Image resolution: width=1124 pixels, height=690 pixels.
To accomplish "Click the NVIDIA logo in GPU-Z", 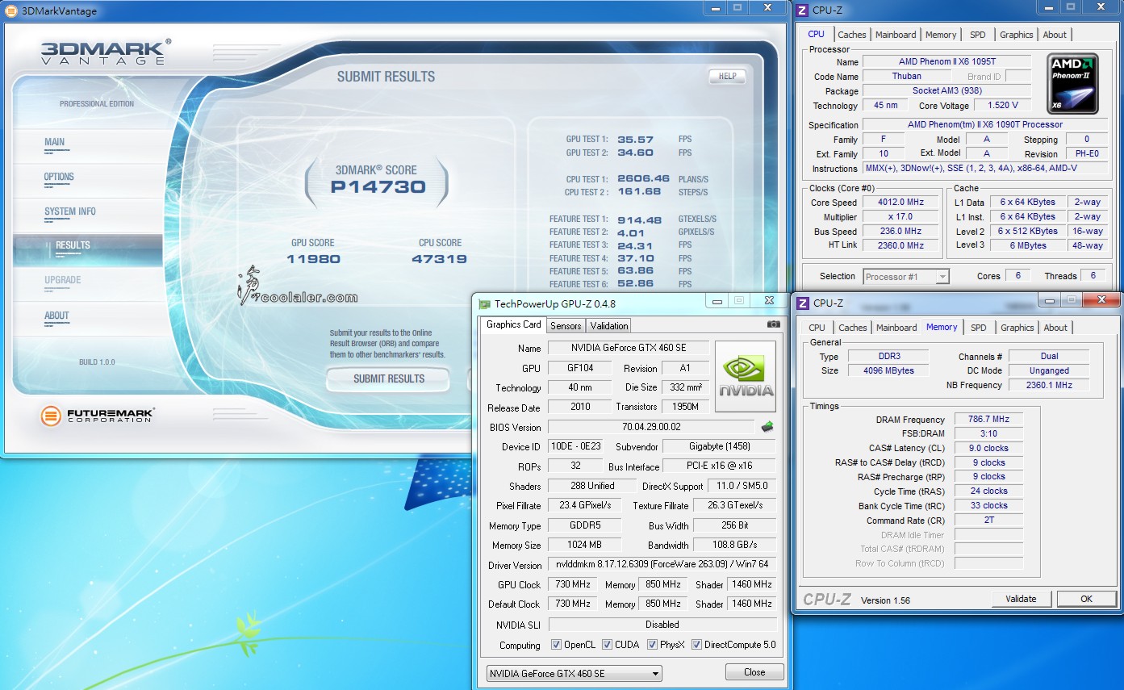I will coord(746,376).
